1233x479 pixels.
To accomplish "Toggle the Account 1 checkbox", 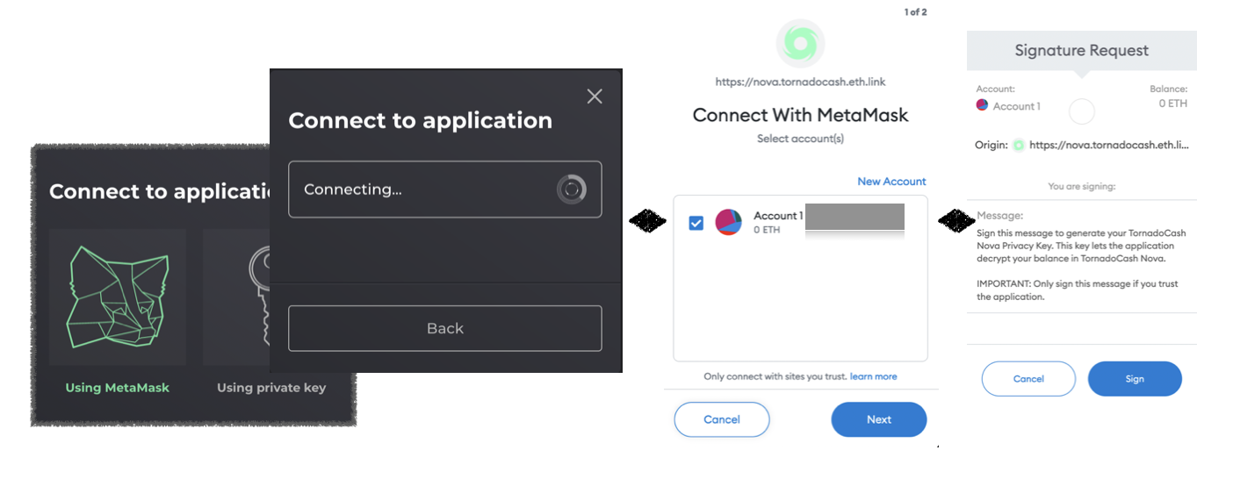I will click(x=696, y=223).
